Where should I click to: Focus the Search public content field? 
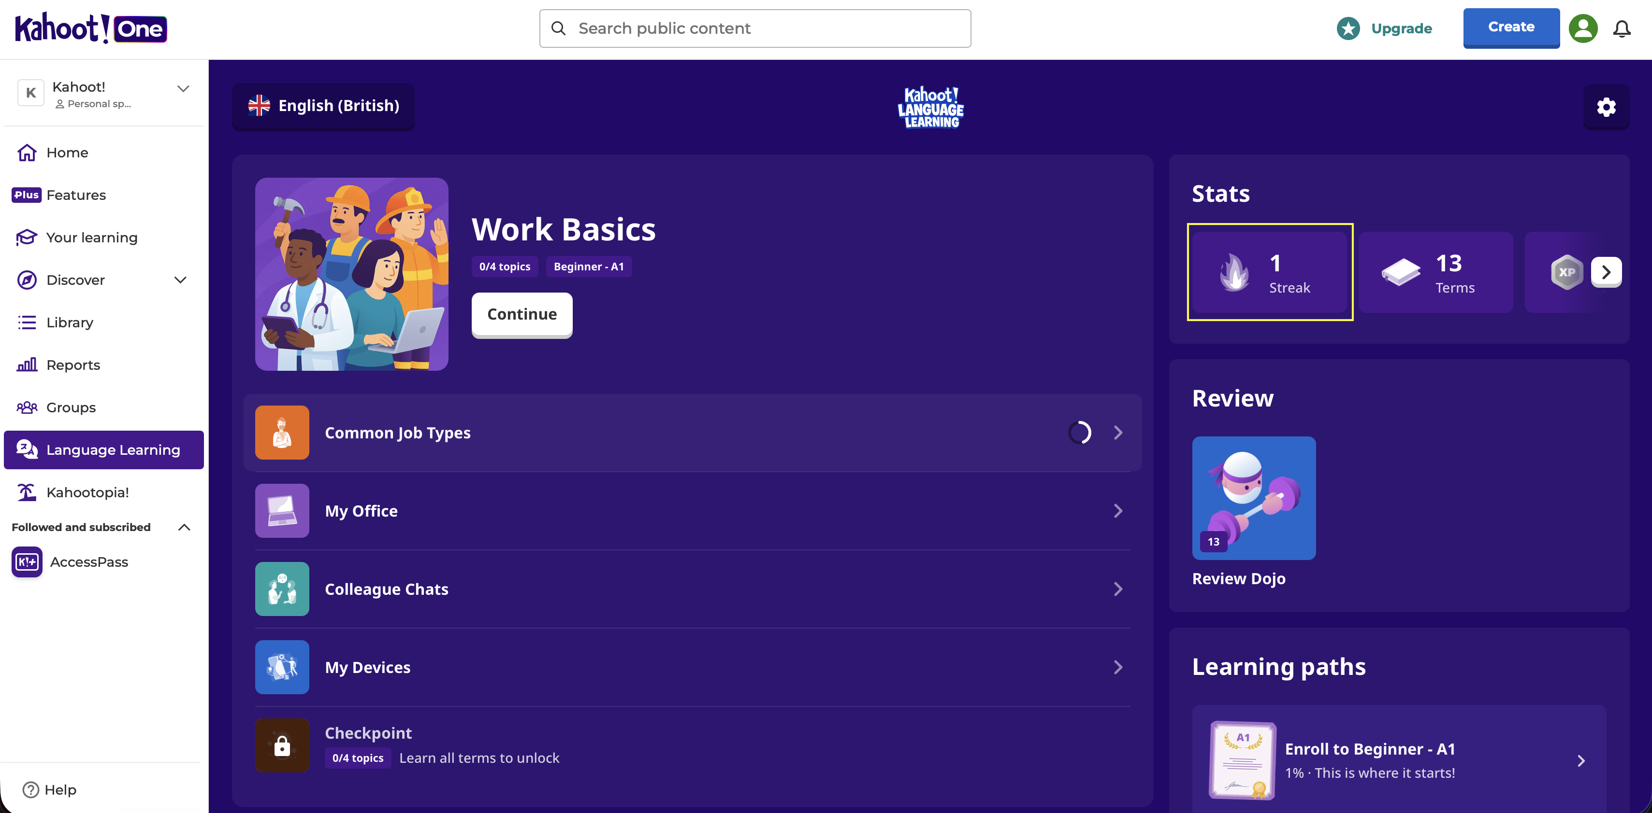pos(755,28)
